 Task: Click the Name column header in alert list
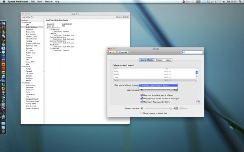pos(139,69)
